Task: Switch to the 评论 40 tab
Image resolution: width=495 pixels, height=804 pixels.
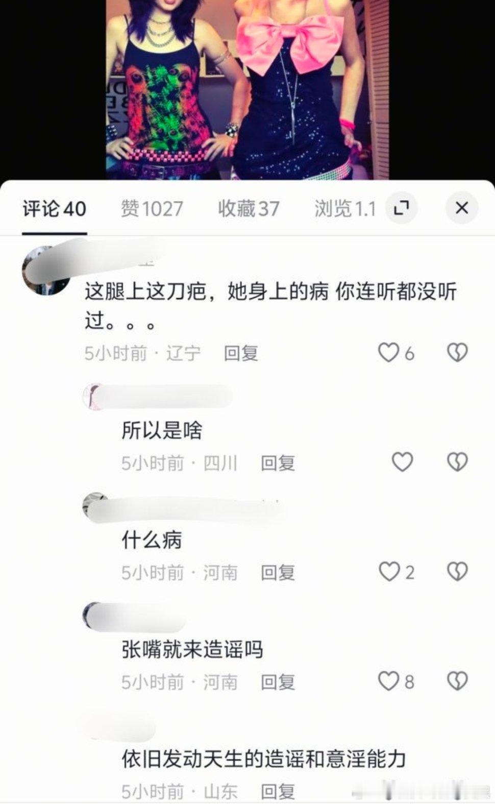Action: click(x=55, y=209)
